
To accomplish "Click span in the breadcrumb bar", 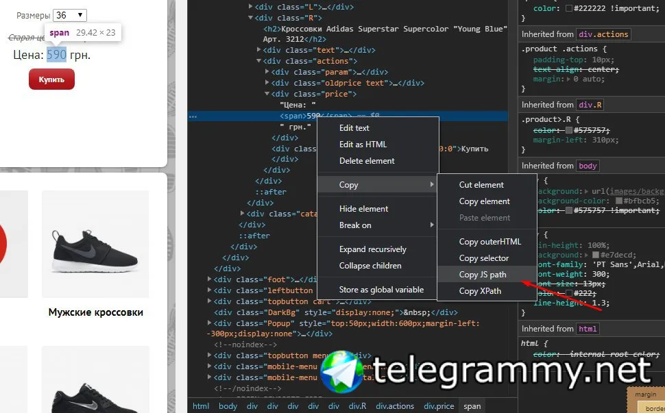I will 472,405.
